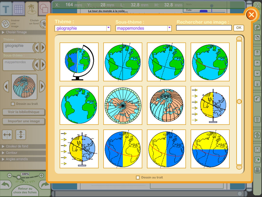Click the Insérer une image icon

click(6, 24)
